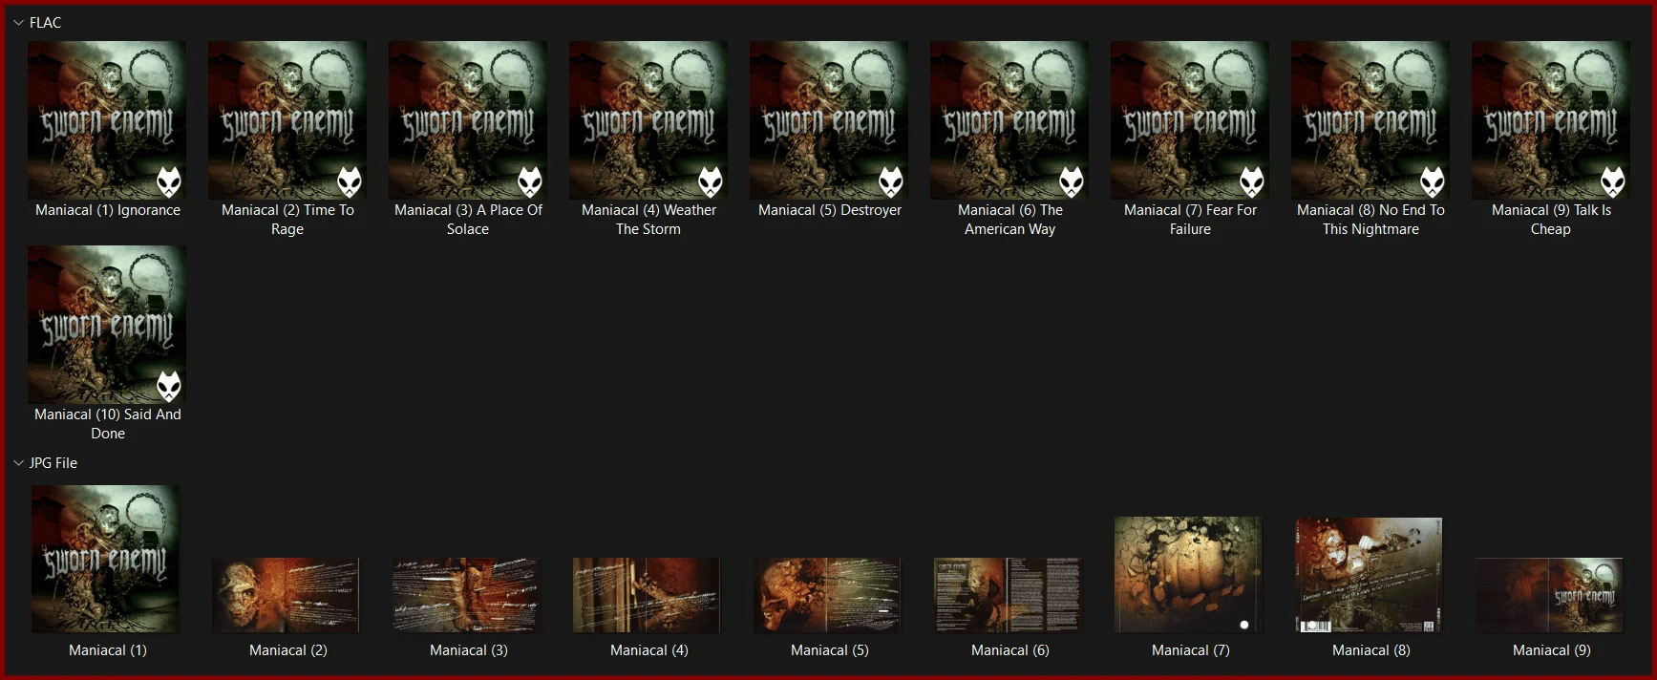Image resolution: width=1657 pixels, height=680 pixels.
Task: Select Maniacal (4) Weather The Storm thumbnail
Action: 648,120
